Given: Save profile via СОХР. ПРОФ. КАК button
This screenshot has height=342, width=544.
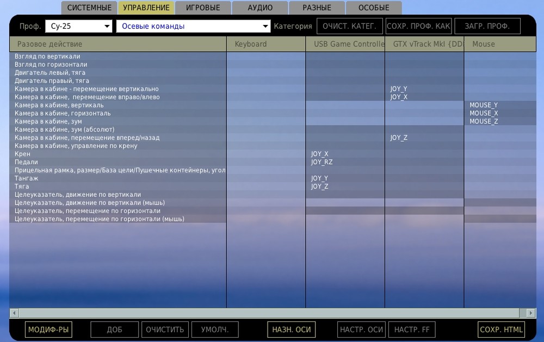Looking at the screenshot, I should tap(418, 26).
